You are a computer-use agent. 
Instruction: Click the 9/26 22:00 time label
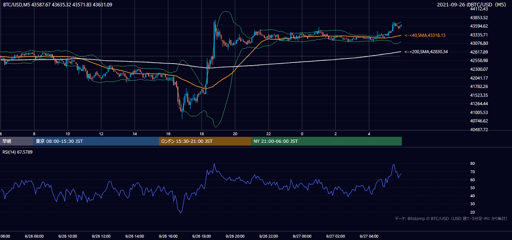268,236
